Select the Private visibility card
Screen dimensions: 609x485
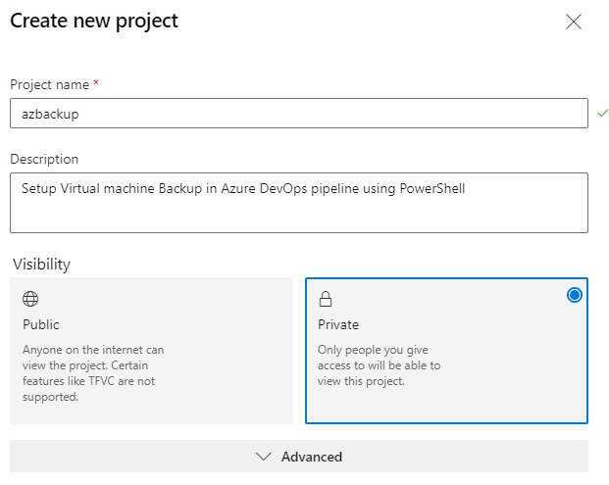click(x=446, y=351)
